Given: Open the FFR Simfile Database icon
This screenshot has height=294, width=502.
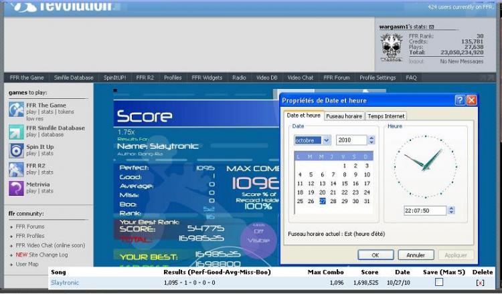Looking at the screenshot, I should tap(16, 132).
